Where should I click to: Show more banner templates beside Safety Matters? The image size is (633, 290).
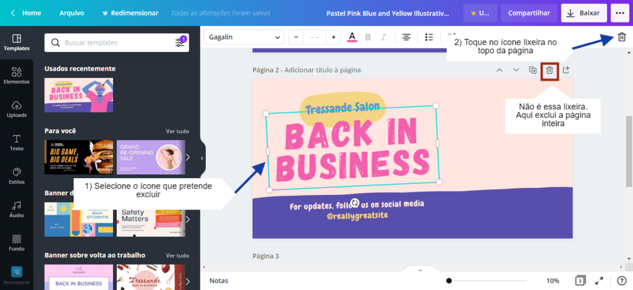(188, 220)
